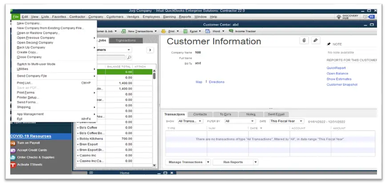Open Income Tracker from toolbar icon
Viewport: 385px width, 184px height.
231,31
